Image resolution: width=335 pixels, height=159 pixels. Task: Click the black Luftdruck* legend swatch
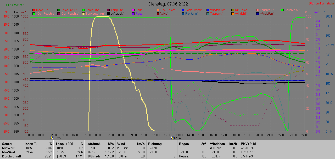pos(108,14)
